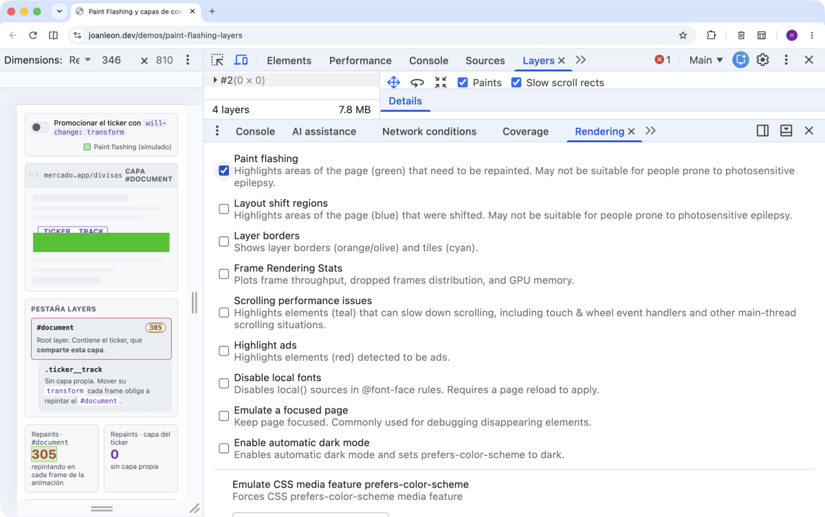Viewport: 825px width, 517px height.
Task: Show more DevTools panels chevron
Action: [581, 60]
